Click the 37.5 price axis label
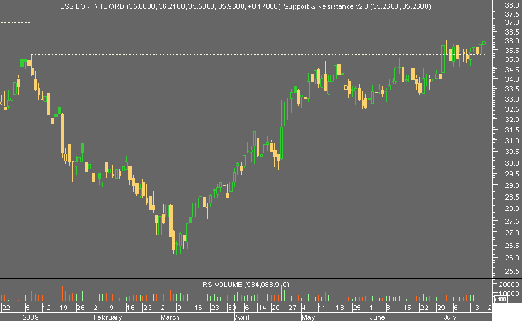Screen dimensions: 522x321 point(512,14)
